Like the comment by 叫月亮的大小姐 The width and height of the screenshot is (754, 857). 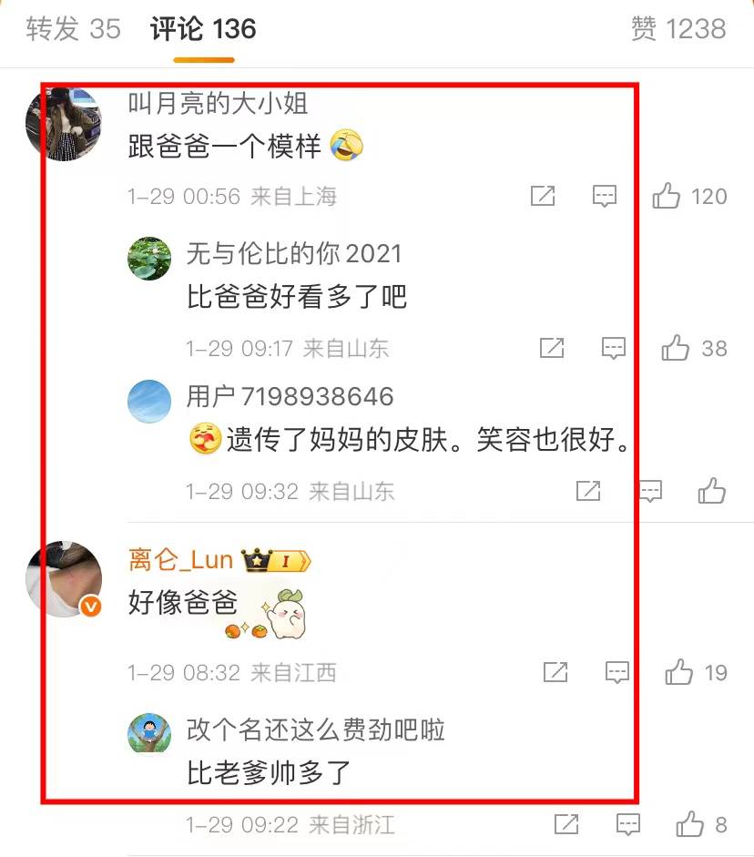[689, 196]
